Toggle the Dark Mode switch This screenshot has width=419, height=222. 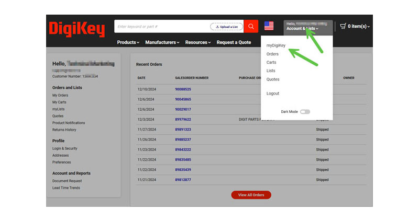coord(305,112)
